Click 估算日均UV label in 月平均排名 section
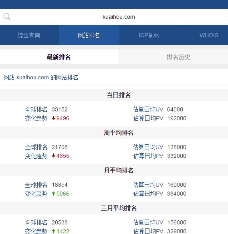228x234 pixels. click(148, 185)
